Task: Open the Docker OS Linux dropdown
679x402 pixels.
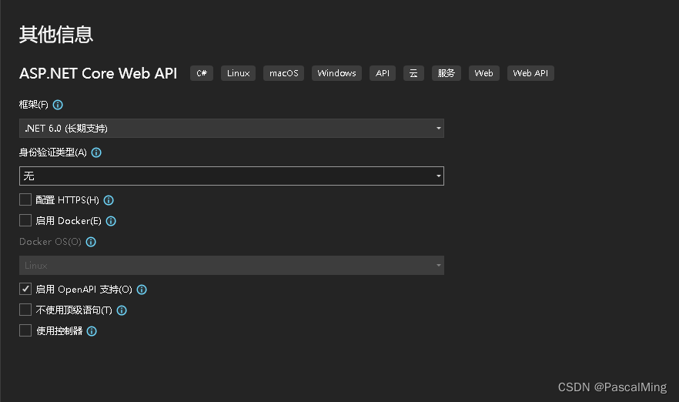Action: pos(231,266)
